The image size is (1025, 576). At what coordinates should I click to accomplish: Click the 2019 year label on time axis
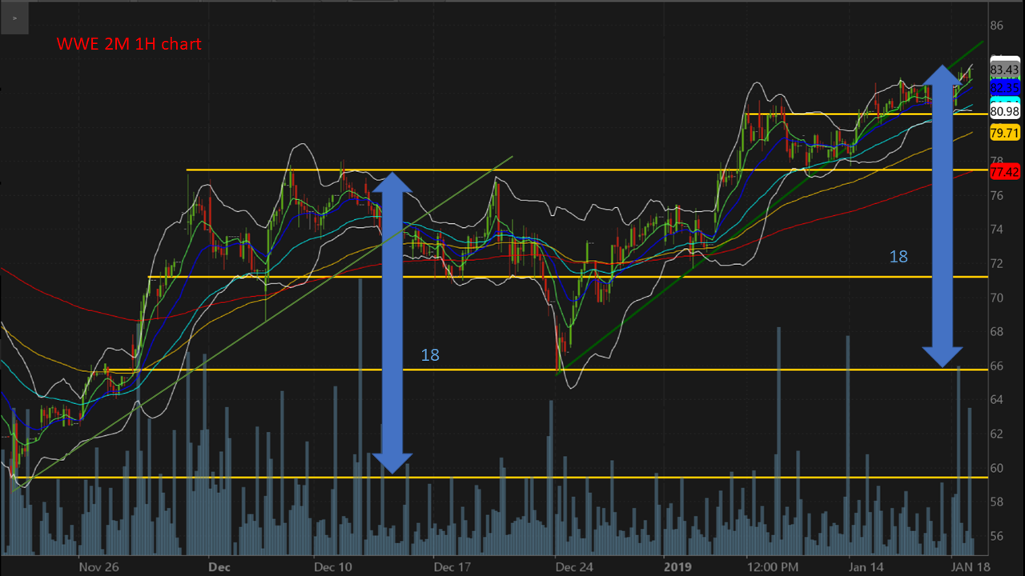tap(678, 567)
